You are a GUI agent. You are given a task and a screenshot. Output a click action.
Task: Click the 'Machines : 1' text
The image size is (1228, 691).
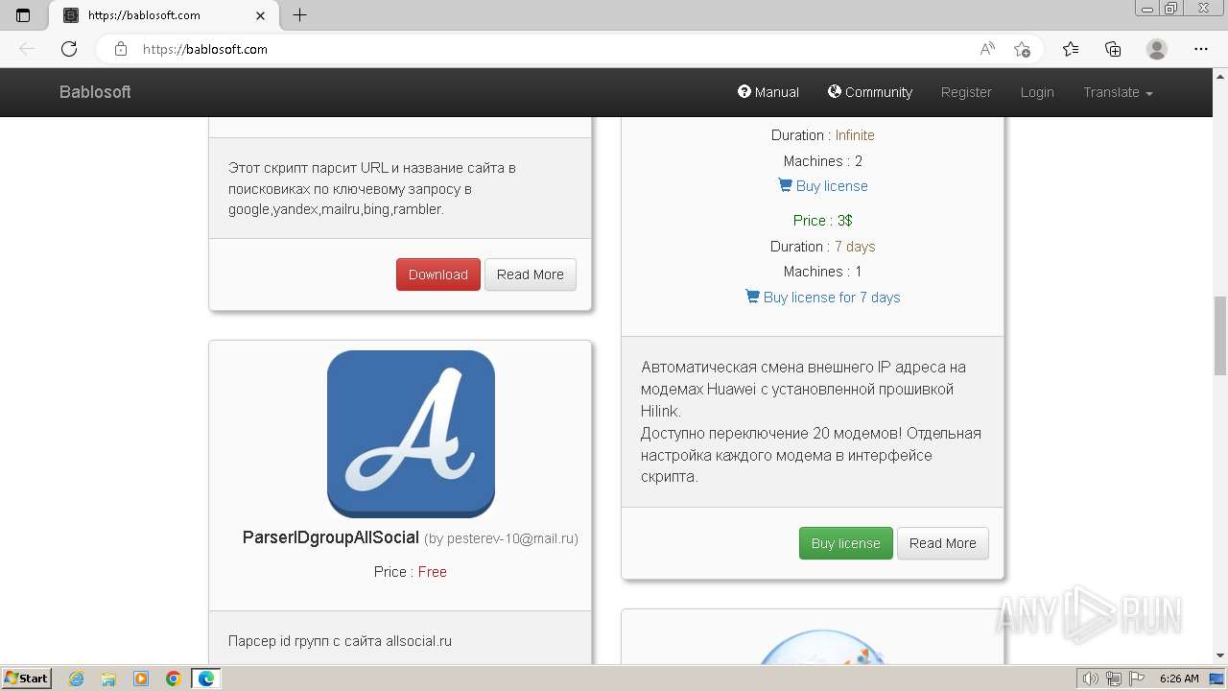coord(823,272)
